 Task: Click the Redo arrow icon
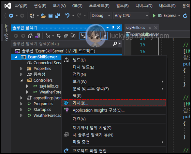79,16
